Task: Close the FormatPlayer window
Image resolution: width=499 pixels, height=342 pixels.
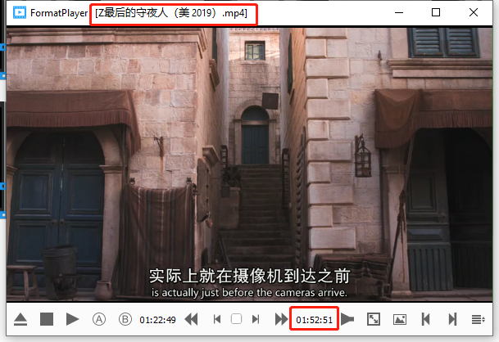Action: click(x=474, y=12)
